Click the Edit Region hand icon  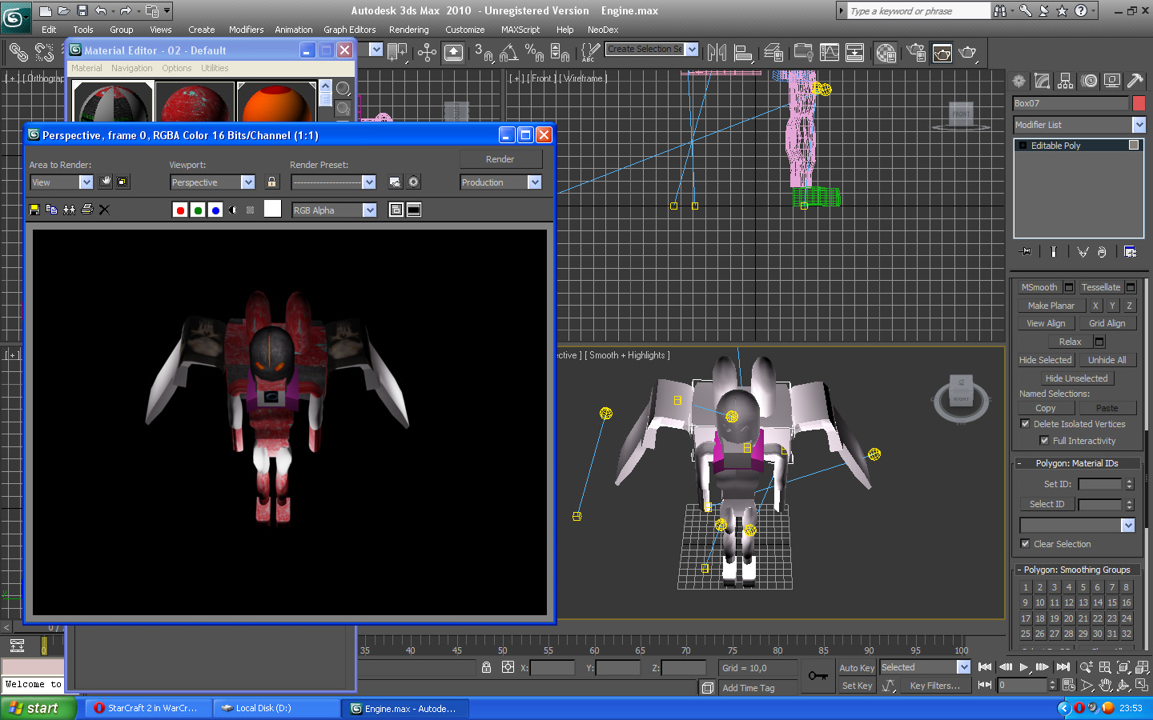click(106, 182)
